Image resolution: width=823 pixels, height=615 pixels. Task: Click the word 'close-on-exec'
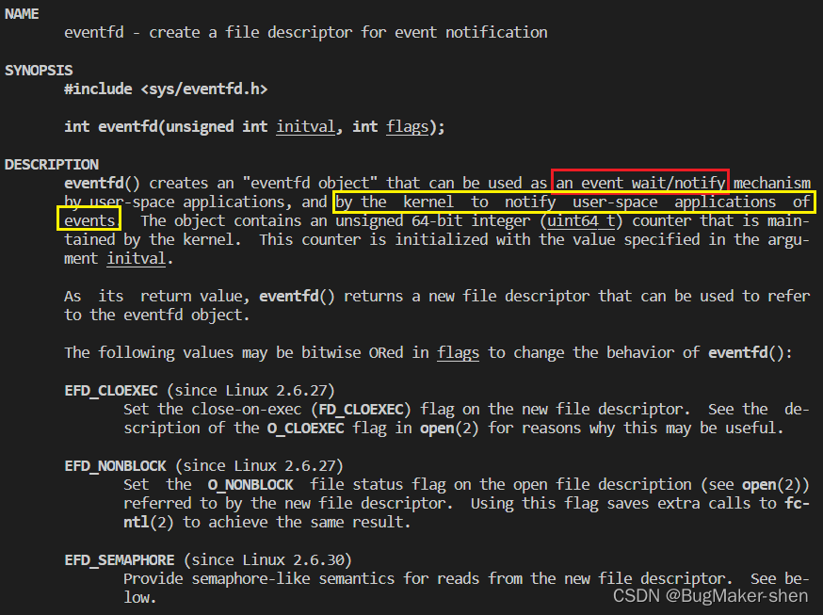coord(246,410)
